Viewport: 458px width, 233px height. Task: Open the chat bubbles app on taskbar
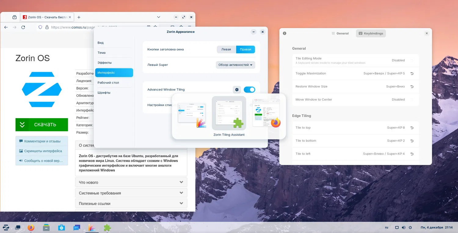77,228
